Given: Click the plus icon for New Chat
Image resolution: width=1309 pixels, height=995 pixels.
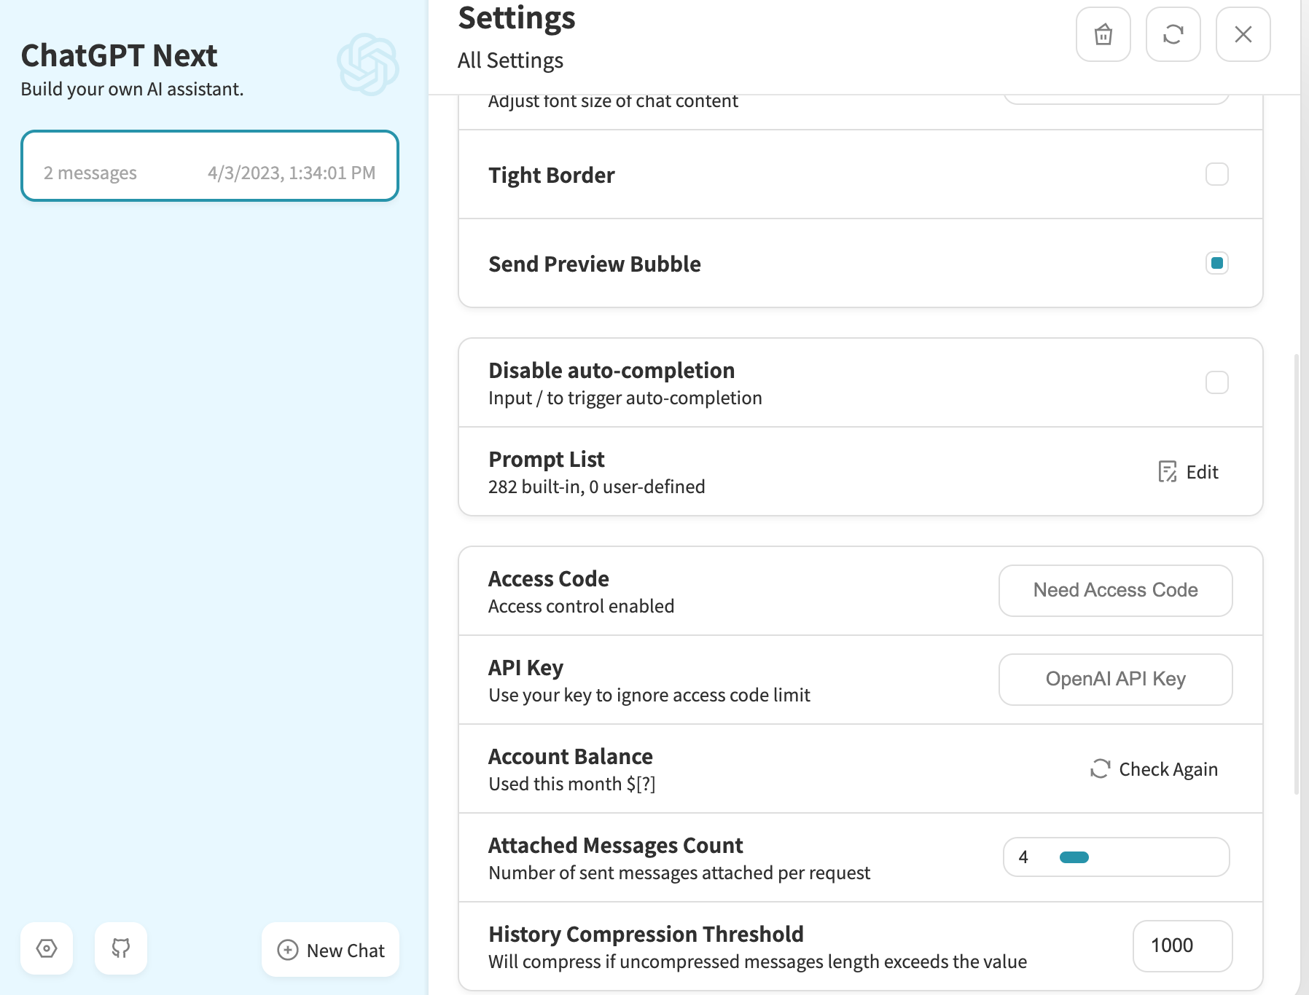Looking at the screenshot, I should pos(288,950).
